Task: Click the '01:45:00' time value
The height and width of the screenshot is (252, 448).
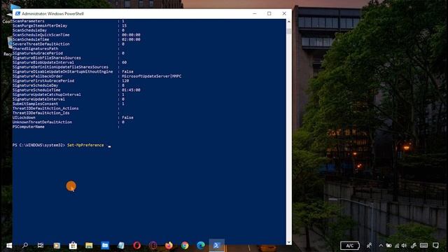Action: pos(131,90)
